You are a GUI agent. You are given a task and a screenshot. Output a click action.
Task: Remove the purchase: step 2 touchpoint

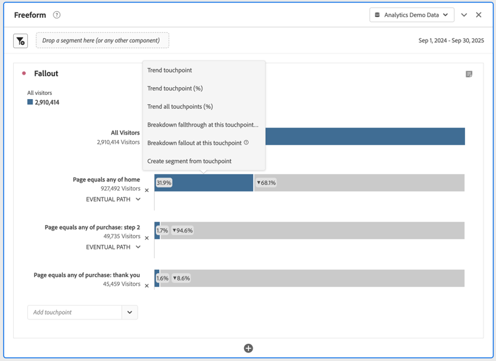(x=147, y=238)
